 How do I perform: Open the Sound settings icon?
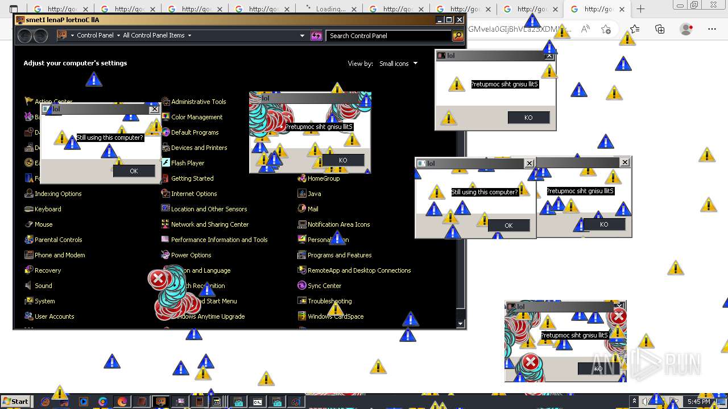(x=29, y=286)
